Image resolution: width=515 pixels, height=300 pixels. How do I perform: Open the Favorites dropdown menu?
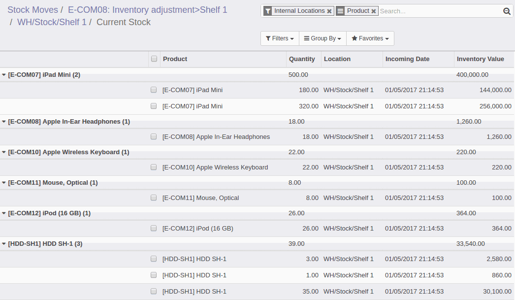[370, 38]
